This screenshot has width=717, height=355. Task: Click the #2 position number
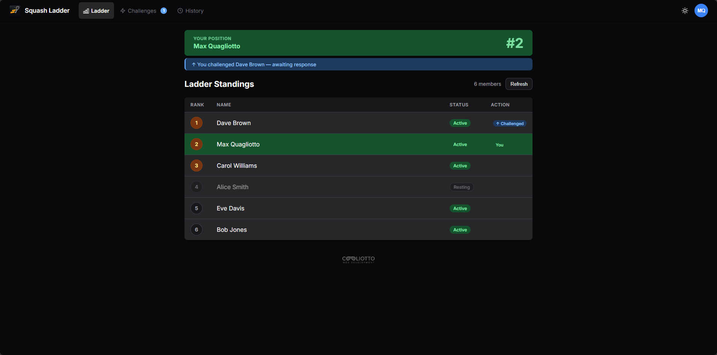(x=514, y=43)
